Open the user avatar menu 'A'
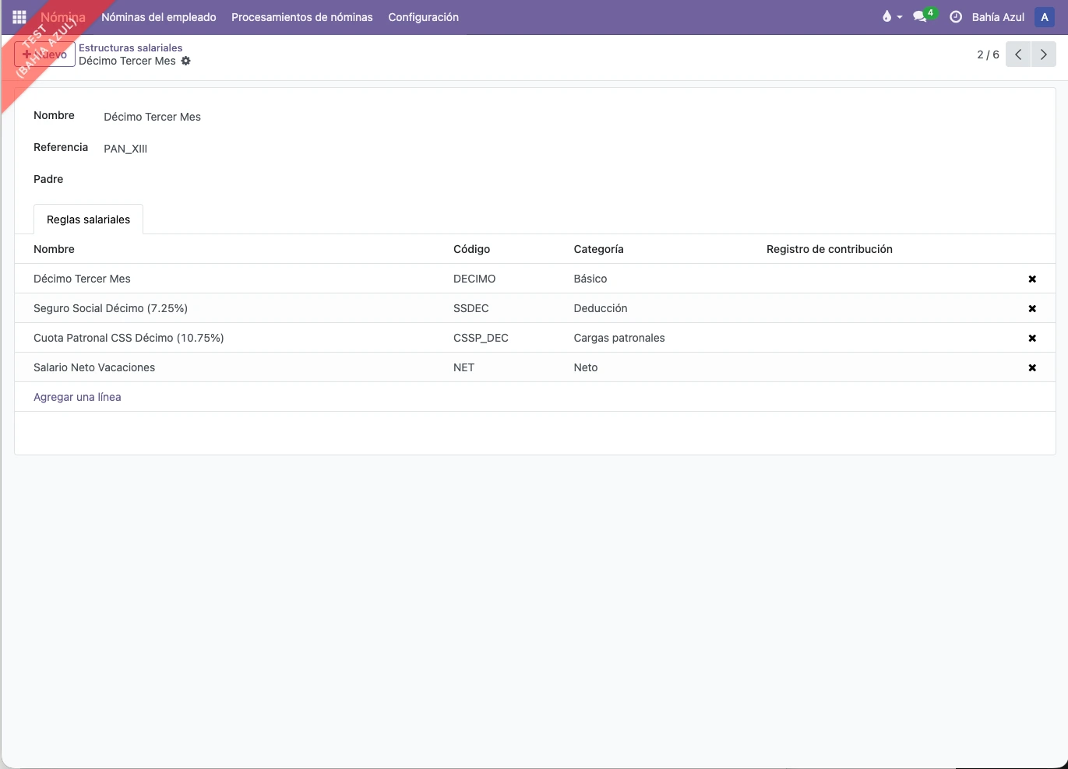The width and height of the screenshot is (1068, 769). point(1045,17)
